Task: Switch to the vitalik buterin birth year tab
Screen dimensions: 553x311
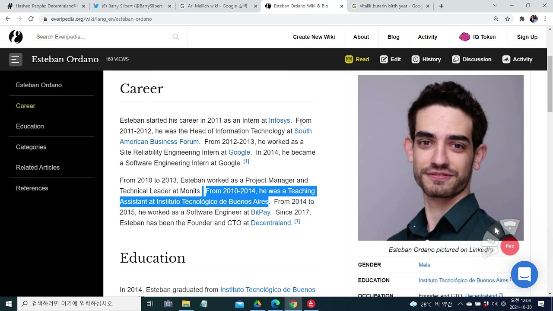Action: [391, 6]
